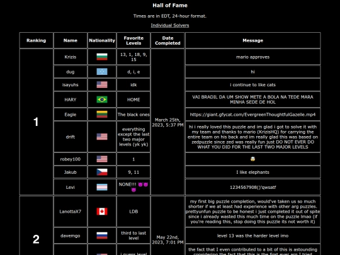Image resolution: width=340 pixels, height=255 pixels.
Task: Select the name davemgo
Action: click(71, 235)
